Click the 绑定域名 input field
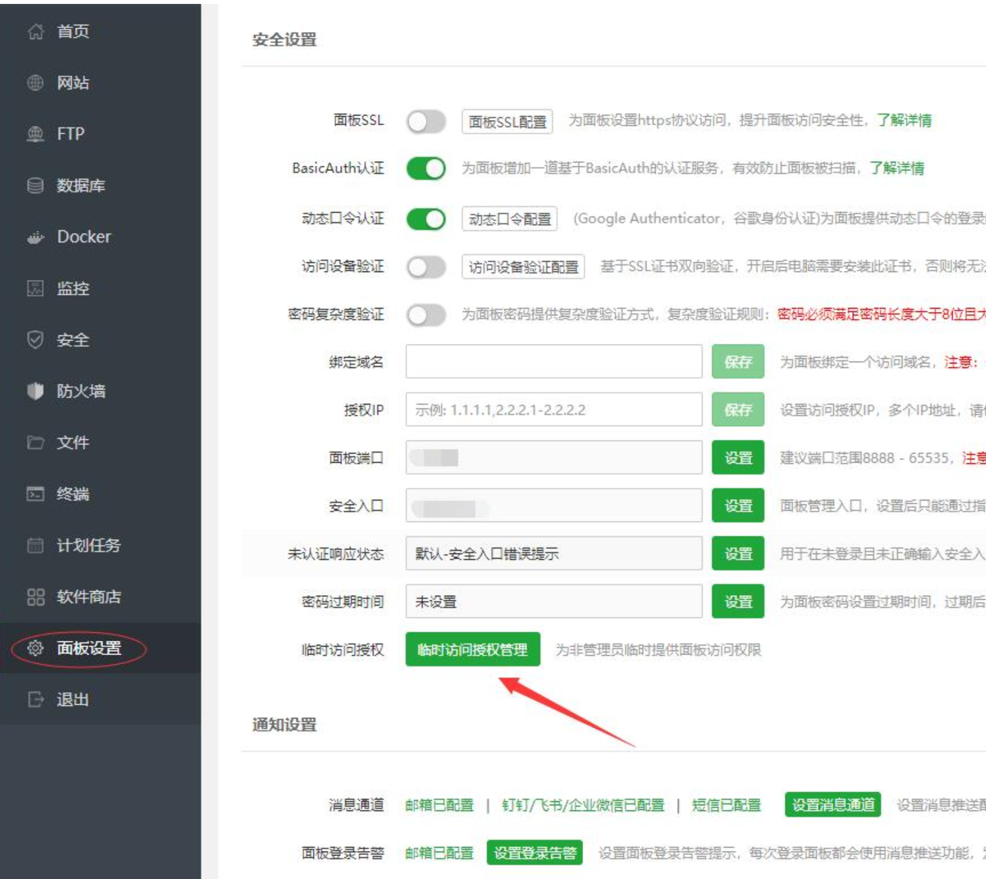The height and width of the screenshot is (879, 986). click(553, 362)
